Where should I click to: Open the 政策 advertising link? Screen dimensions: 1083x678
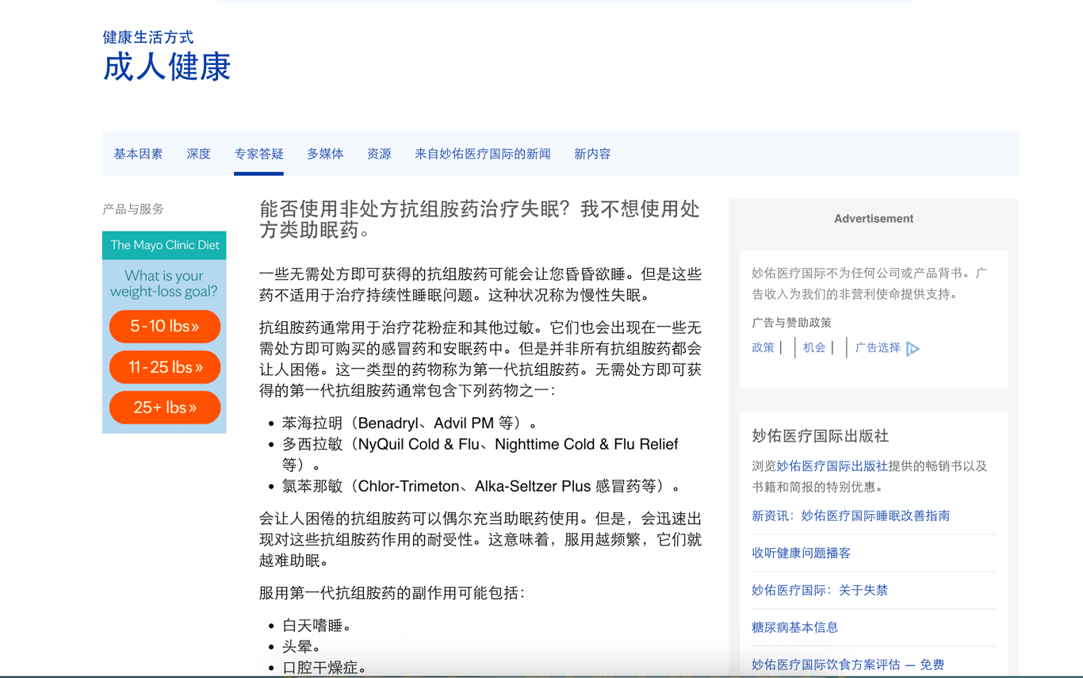coord(763,347)
